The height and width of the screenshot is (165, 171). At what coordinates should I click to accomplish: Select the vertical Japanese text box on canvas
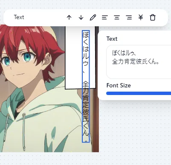click(86, 86)
